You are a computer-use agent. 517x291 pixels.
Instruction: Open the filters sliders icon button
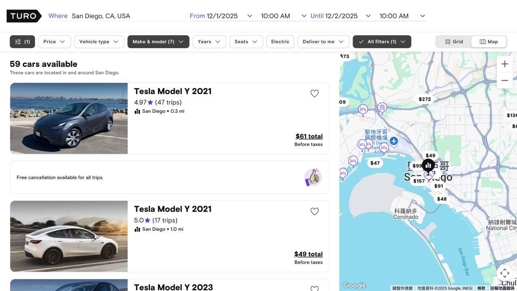[x=22, y=42]
